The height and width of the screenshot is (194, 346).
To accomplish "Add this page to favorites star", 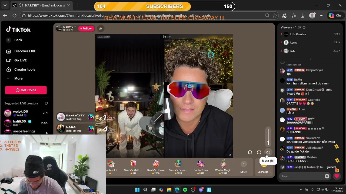I will 275,16.
